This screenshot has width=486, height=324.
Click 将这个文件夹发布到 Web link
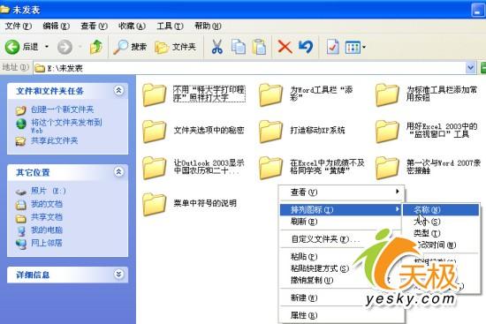[66, 125]
